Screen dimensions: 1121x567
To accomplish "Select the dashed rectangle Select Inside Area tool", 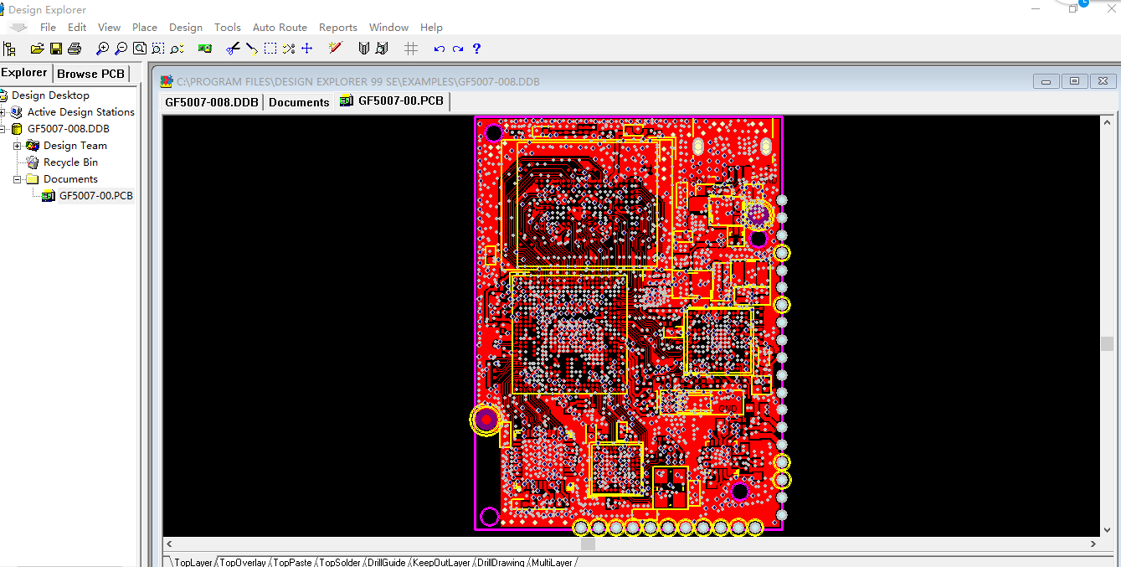I will 270,49.
